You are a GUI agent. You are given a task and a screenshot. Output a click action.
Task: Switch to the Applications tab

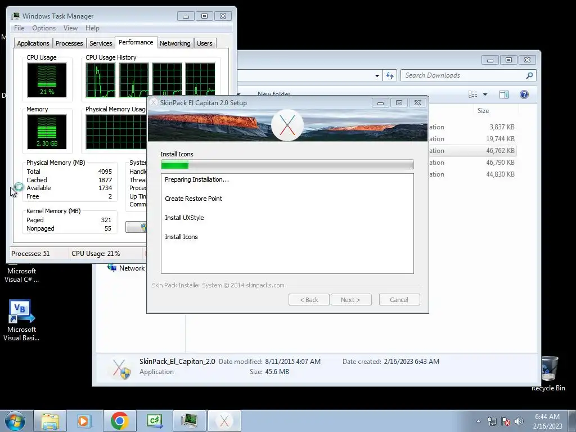tap(33, 43)
